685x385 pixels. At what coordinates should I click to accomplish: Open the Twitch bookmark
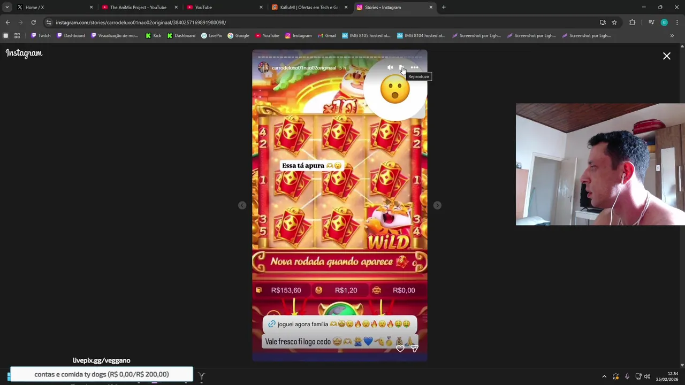coord(41,36)
